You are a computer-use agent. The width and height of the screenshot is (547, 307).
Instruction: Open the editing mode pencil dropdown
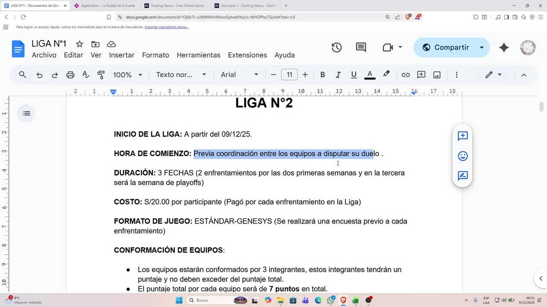pyautogui.click(x=493, y=75)
